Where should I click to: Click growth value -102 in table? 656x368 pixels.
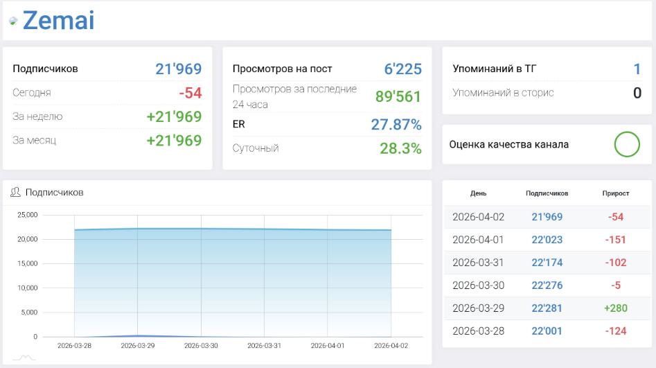point(616,263)
